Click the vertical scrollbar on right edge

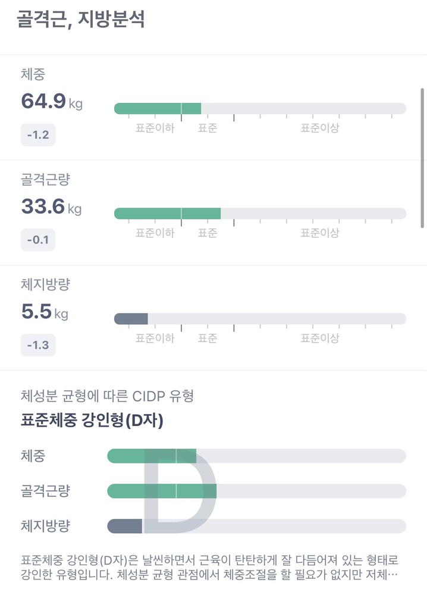tap(422, 158)
